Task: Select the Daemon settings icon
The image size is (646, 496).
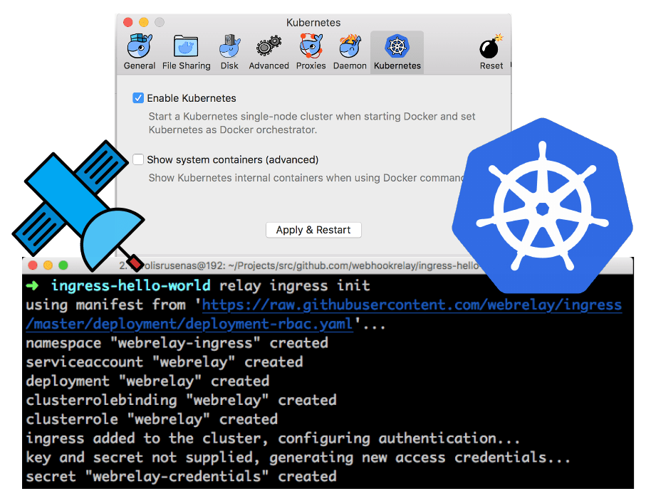Action: click(350, 50)
